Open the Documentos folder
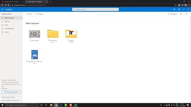 click(53, 34)
